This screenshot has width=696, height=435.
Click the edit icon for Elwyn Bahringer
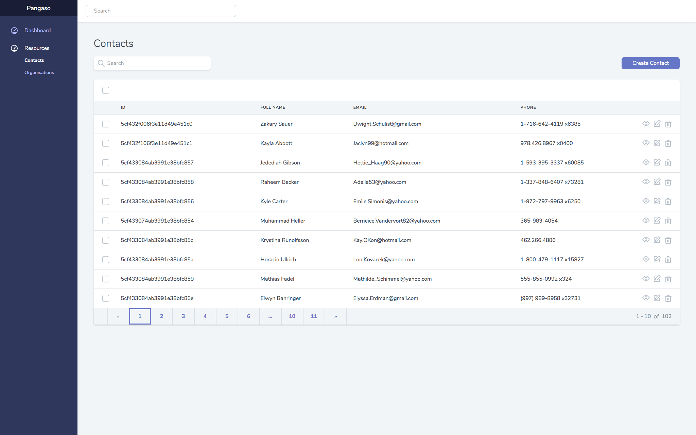click(x=657, y=298)
